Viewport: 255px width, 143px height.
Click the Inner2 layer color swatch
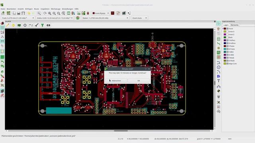coord(225,35)
